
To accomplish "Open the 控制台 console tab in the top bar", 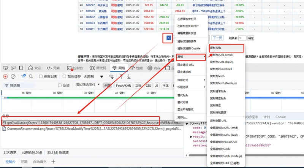I will tap(75, 68).
